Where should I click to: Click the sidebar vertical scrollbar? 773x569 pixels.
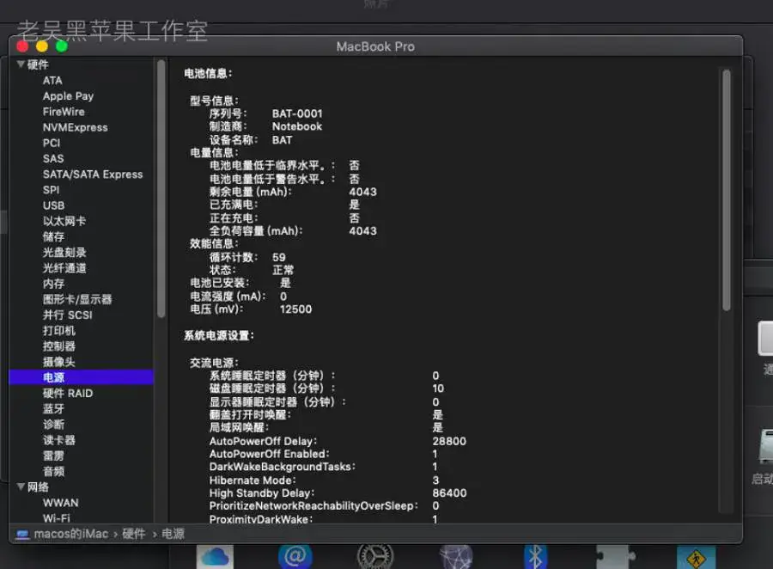click(x=161, y=187)
